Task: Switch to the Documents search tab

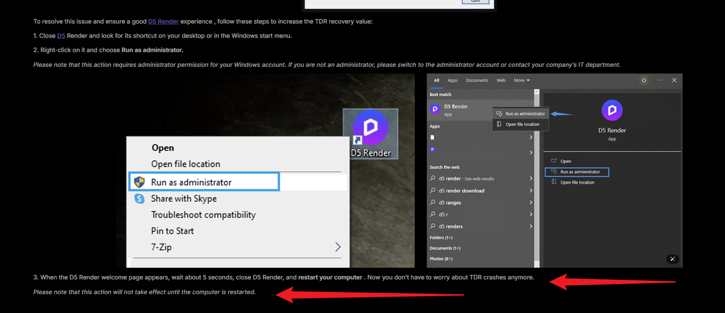Action: click(477, 80)
